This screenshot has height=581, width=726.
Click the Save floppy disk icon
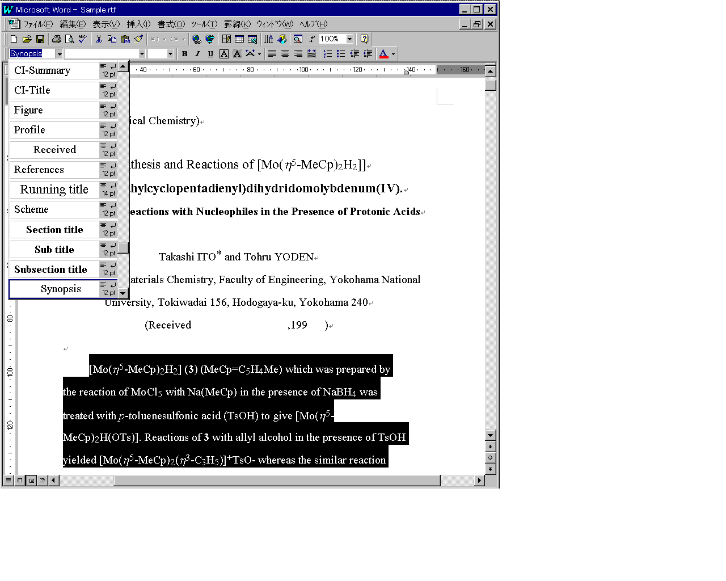click(40, 39)
